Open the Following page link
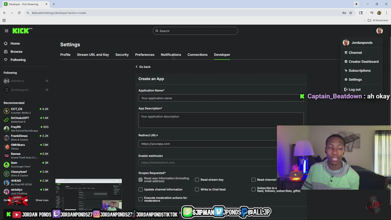Viewport: 391px width, 220px height. pos(18,60)
